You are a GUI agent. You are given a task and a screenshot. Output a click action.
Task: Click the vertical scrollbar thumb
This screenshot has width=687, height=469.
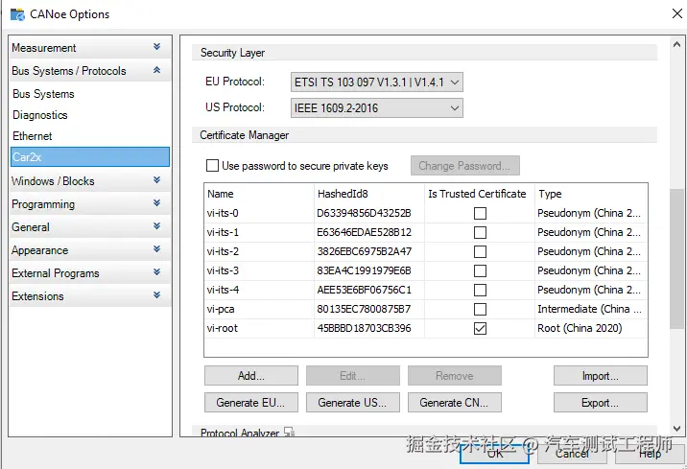coord(676,258)
